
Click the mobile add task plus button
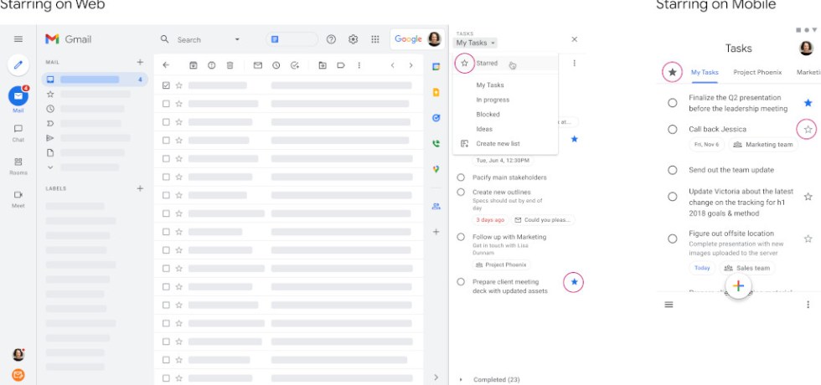click(x=737, y=286)
